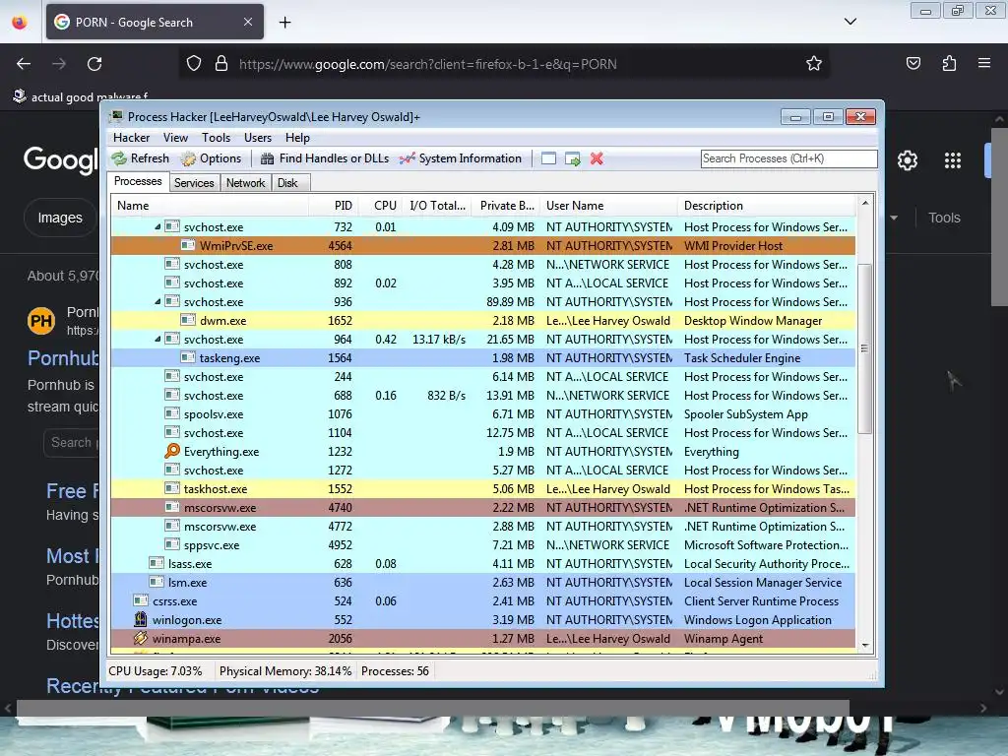Select the spoolsv.exe row
Image resolution: width=1008 pixels, height=756 pixels.
[482, 414]
